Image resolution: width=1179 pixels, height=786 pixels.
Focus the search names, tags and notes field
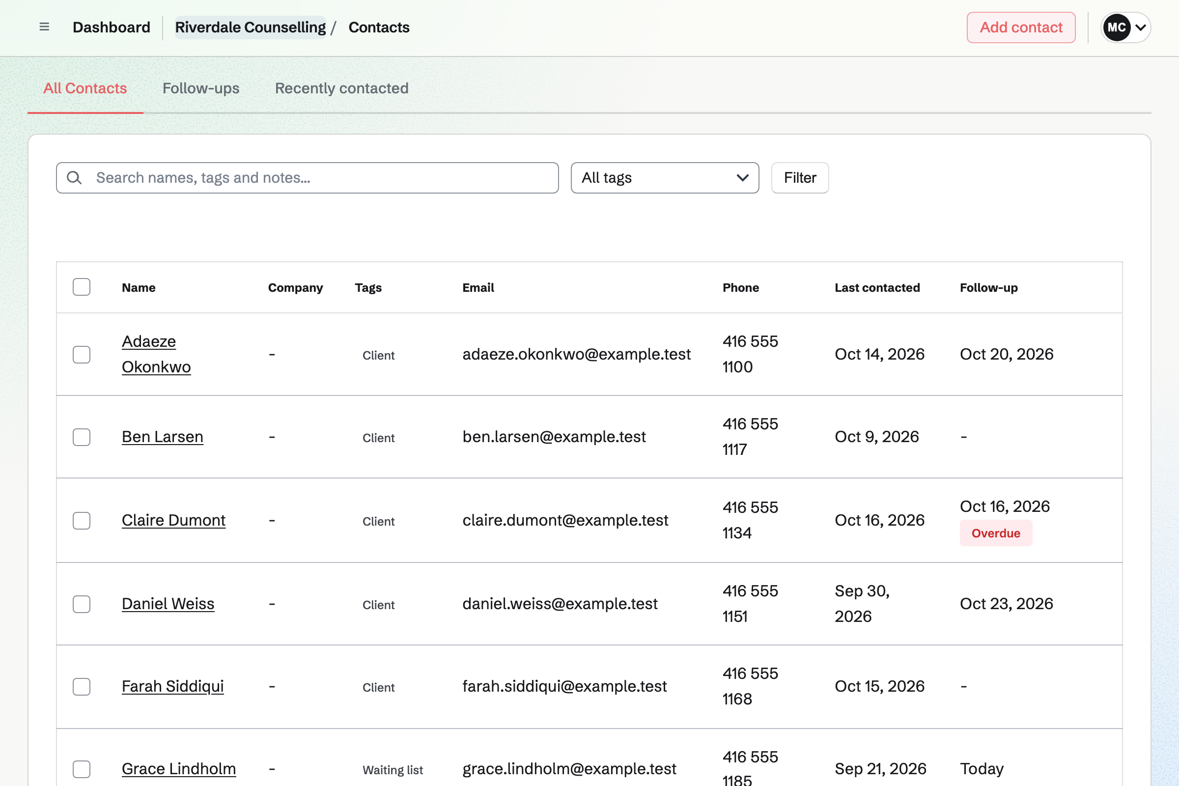tap(308, 177)
